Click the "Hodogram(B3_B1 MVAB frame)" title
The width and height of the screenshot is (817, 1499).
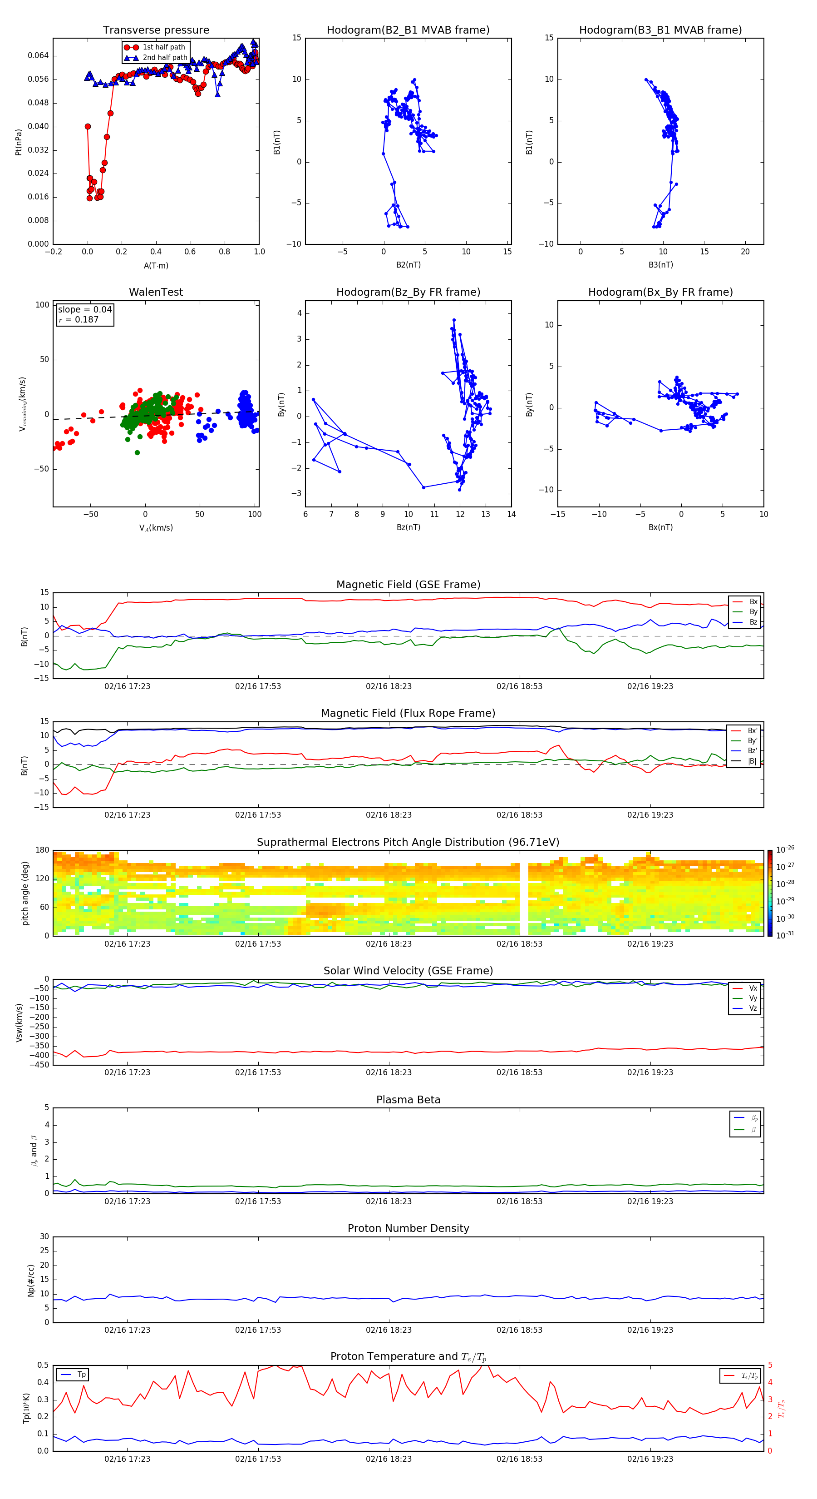click(660, 30)
